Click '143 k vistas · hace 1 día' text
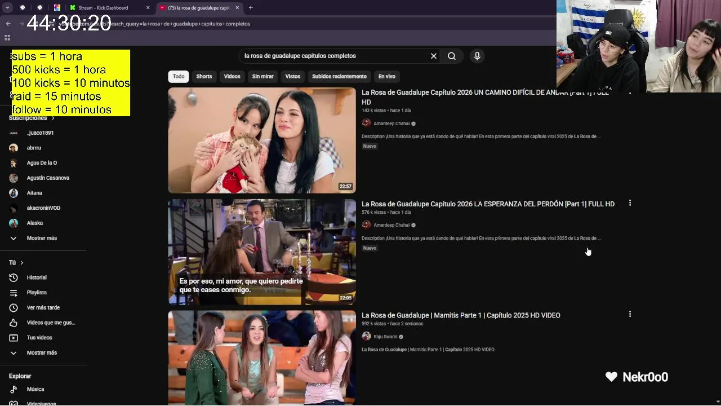721x406 pixels. coord(386,111)
